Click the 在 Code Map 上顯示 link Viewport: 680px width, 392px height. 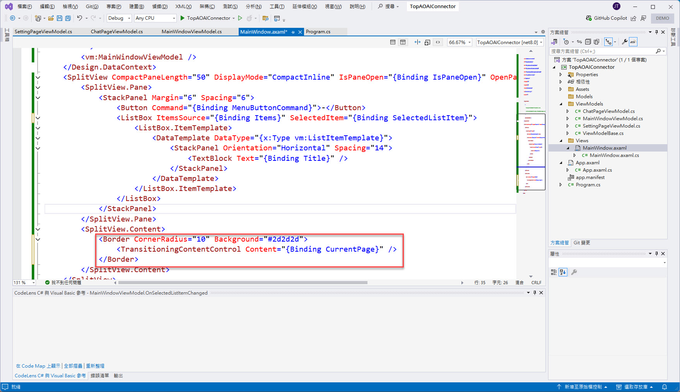38,366
